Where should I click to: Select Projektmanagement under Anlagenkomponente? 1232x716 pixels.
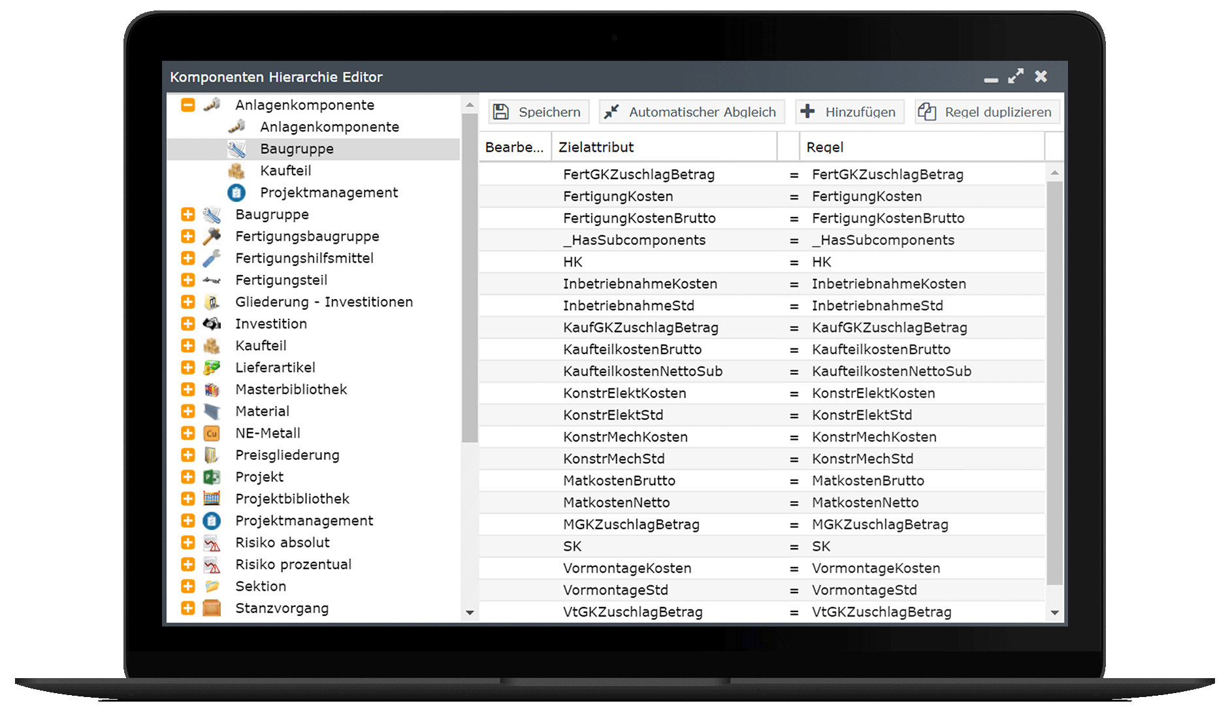click(329, 193)
